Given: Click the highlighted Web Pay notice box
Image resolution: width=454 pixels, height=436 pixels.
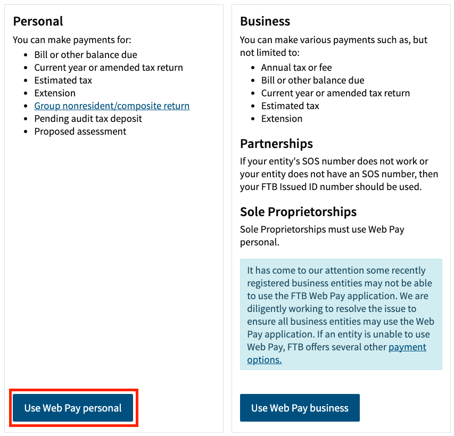Looking at the screenshot, I should 341,315.
